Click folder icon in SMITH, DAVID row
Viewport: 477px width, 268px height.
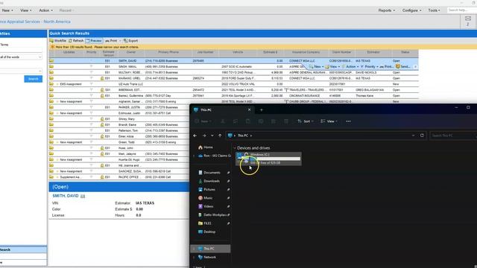point(51,61)
